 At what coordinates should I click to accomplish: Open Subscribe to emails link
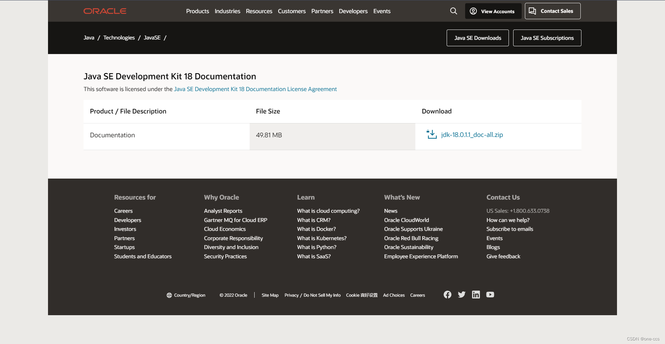point(510,229)
